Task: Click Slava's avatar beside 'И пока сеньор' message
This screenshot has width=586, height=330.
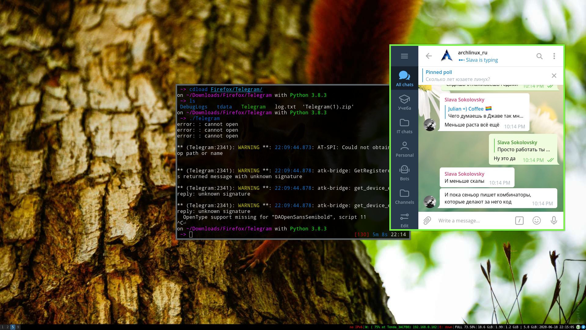Action: coord(430,202)
